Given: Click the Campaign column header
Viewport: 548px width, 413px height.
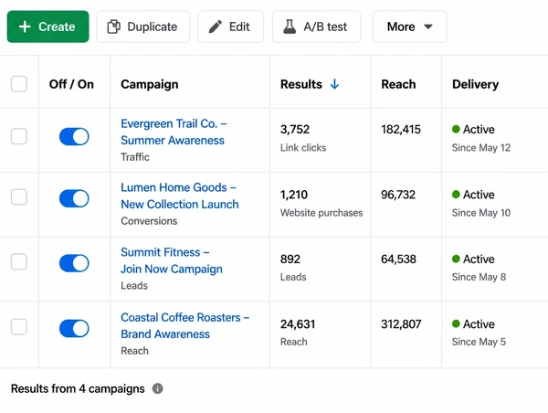Looking at the screenshot, I should click(x=150, y=84).
